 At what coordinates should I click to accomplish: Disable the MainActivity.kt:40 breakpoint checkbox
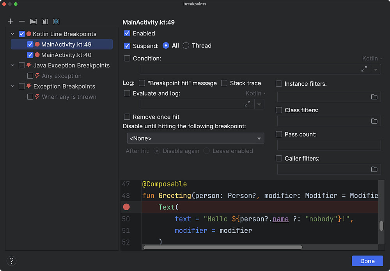coord(30,55)
